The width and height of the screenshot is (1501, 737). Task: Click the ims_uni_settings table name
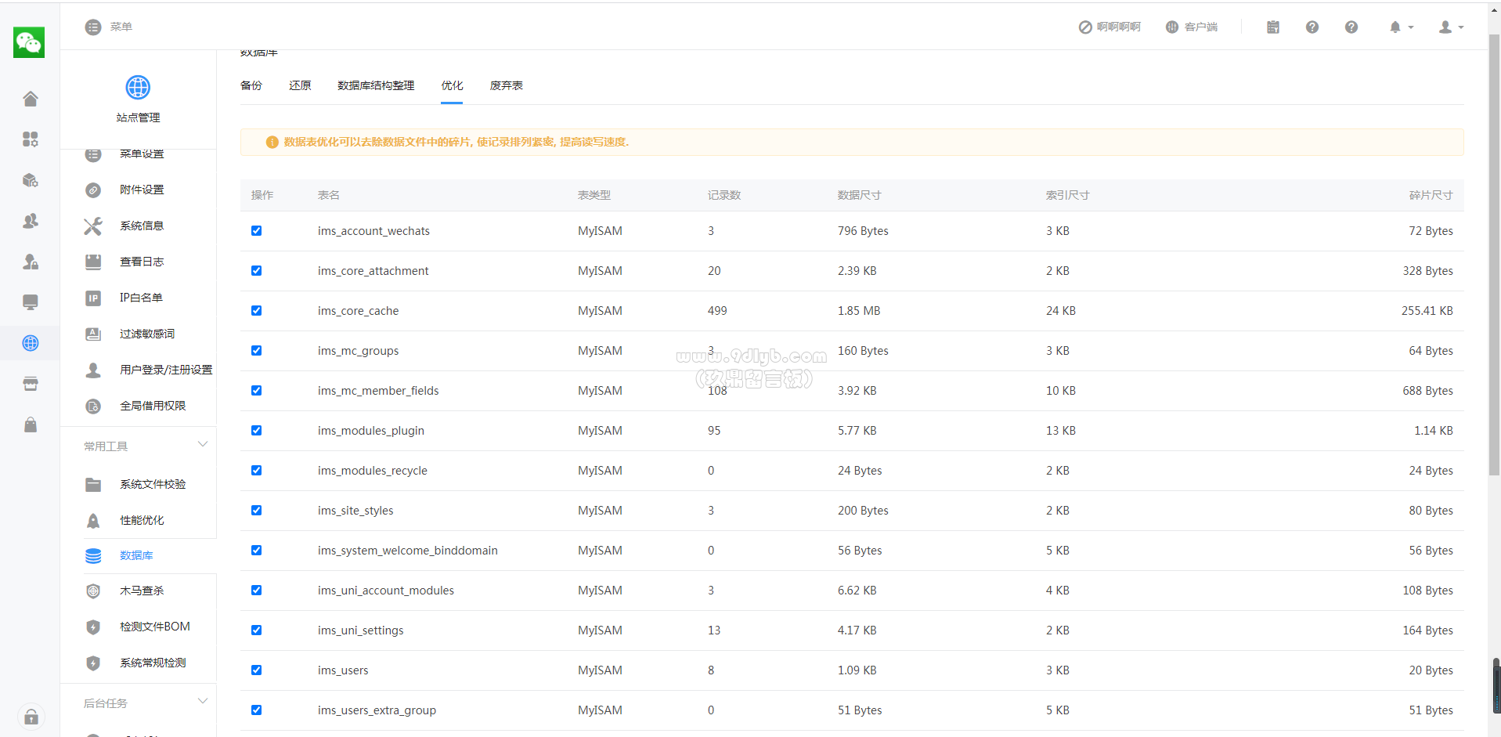tap(360, 630)
